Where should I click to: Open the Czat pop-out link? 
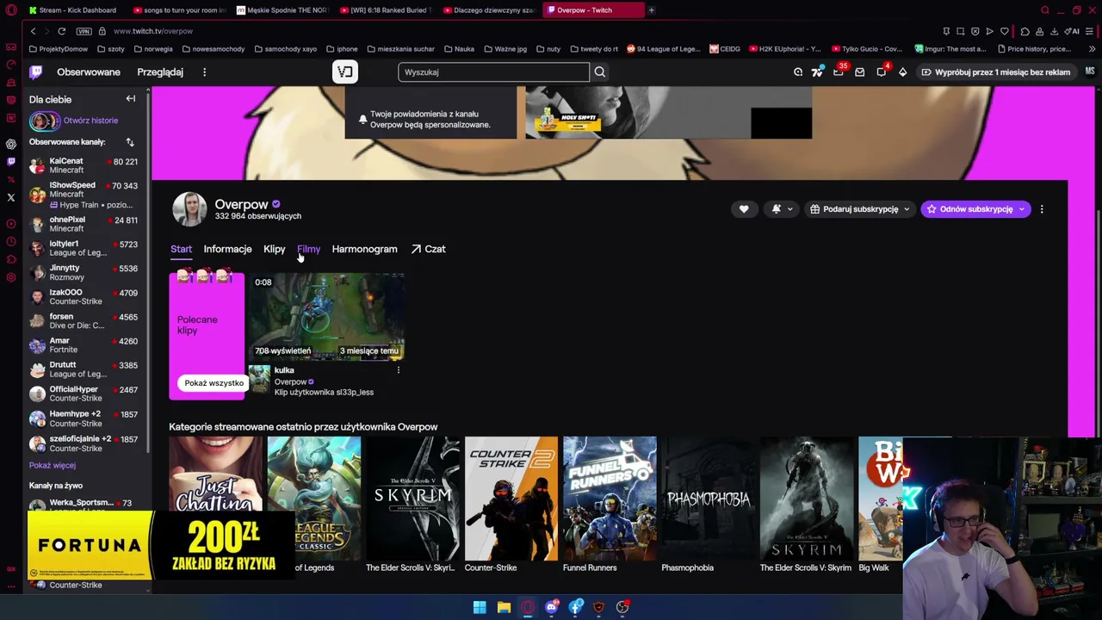(428, 249)
